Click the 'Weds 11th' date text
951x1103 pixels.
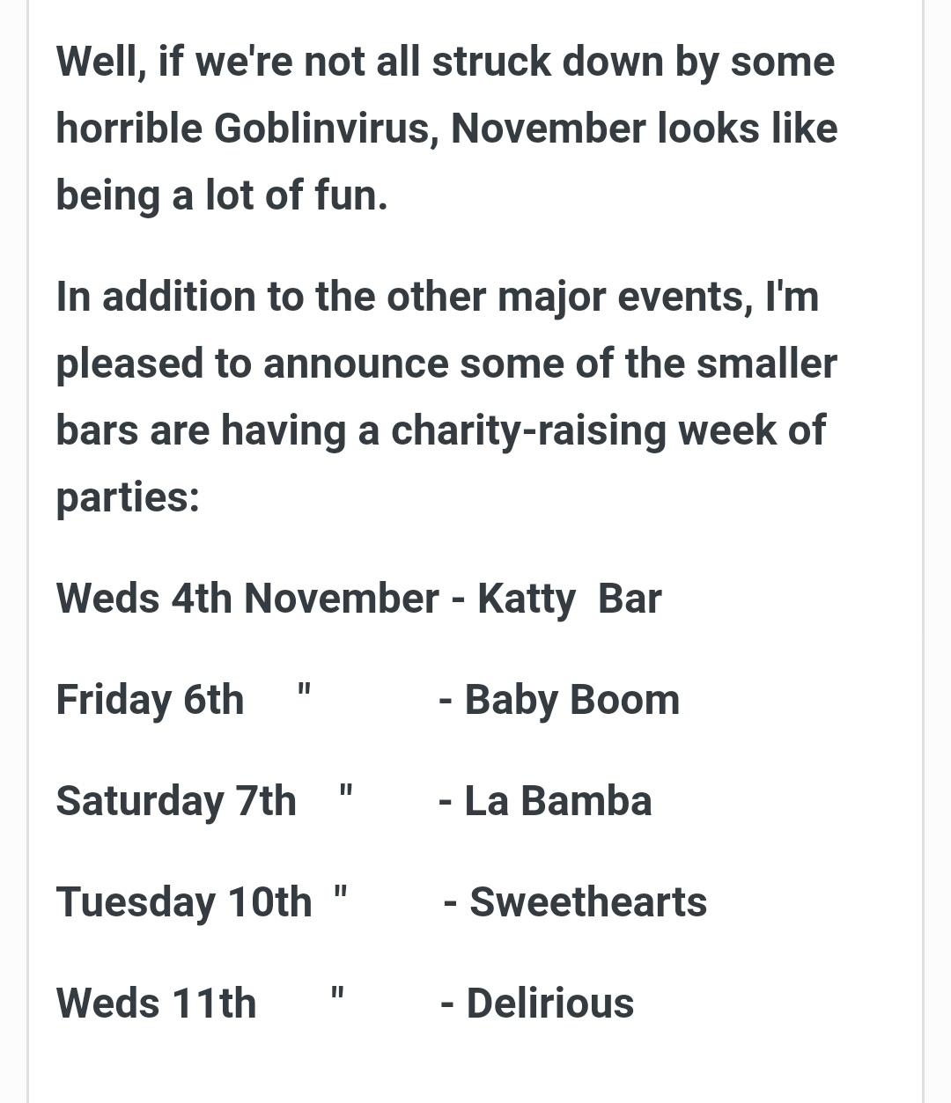[157, 1004]
